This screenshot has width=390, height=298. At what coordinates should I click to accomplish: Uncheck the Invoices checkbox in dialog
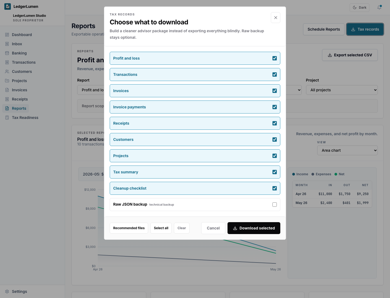275,91
